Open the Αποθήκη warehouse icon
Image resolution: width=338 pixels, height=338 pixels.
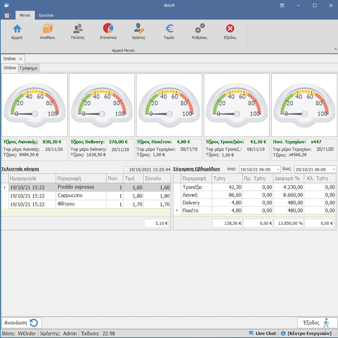point(47,29)
